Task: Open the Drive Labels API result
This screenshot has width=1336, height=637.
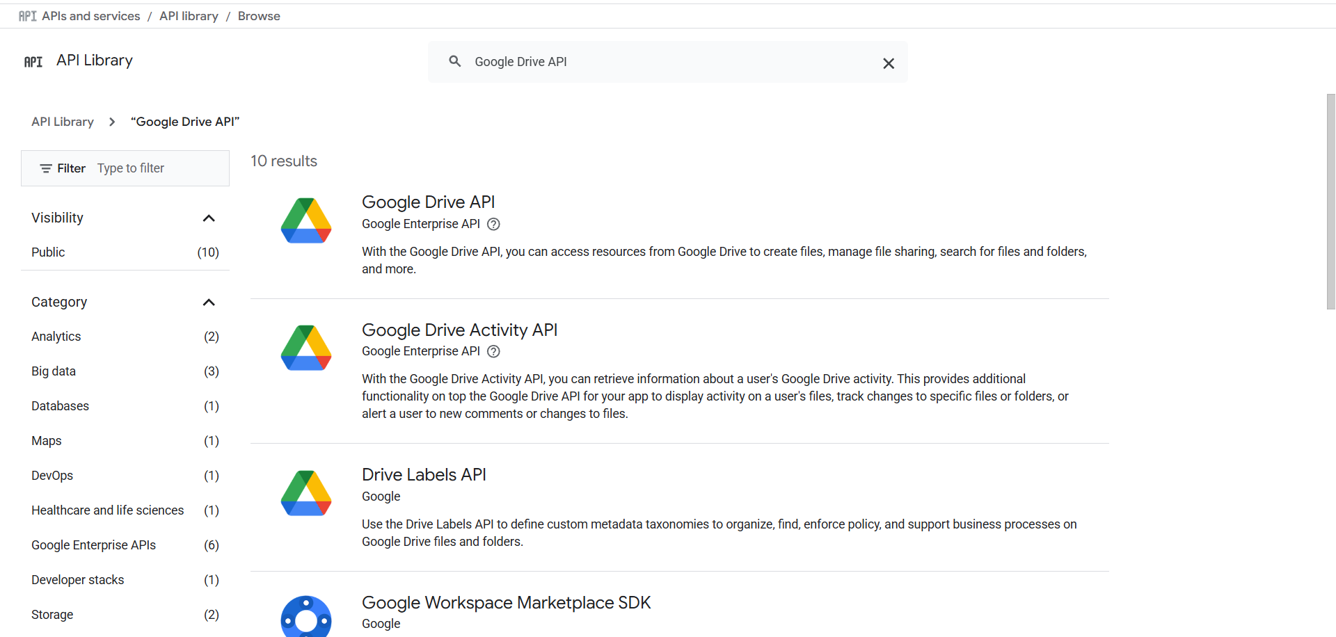Action: pos(424,474)
